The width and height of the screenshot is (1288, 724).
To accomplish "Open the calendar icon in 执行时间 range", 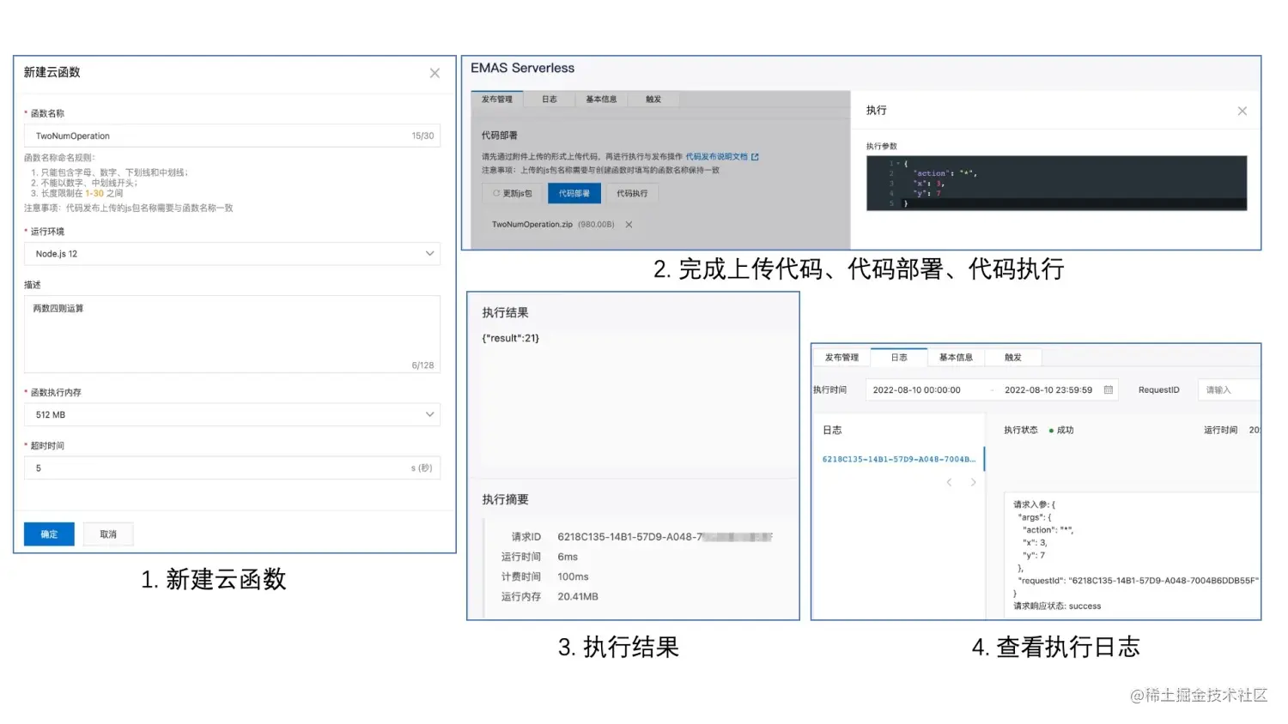I will [x=1109, y=390].
